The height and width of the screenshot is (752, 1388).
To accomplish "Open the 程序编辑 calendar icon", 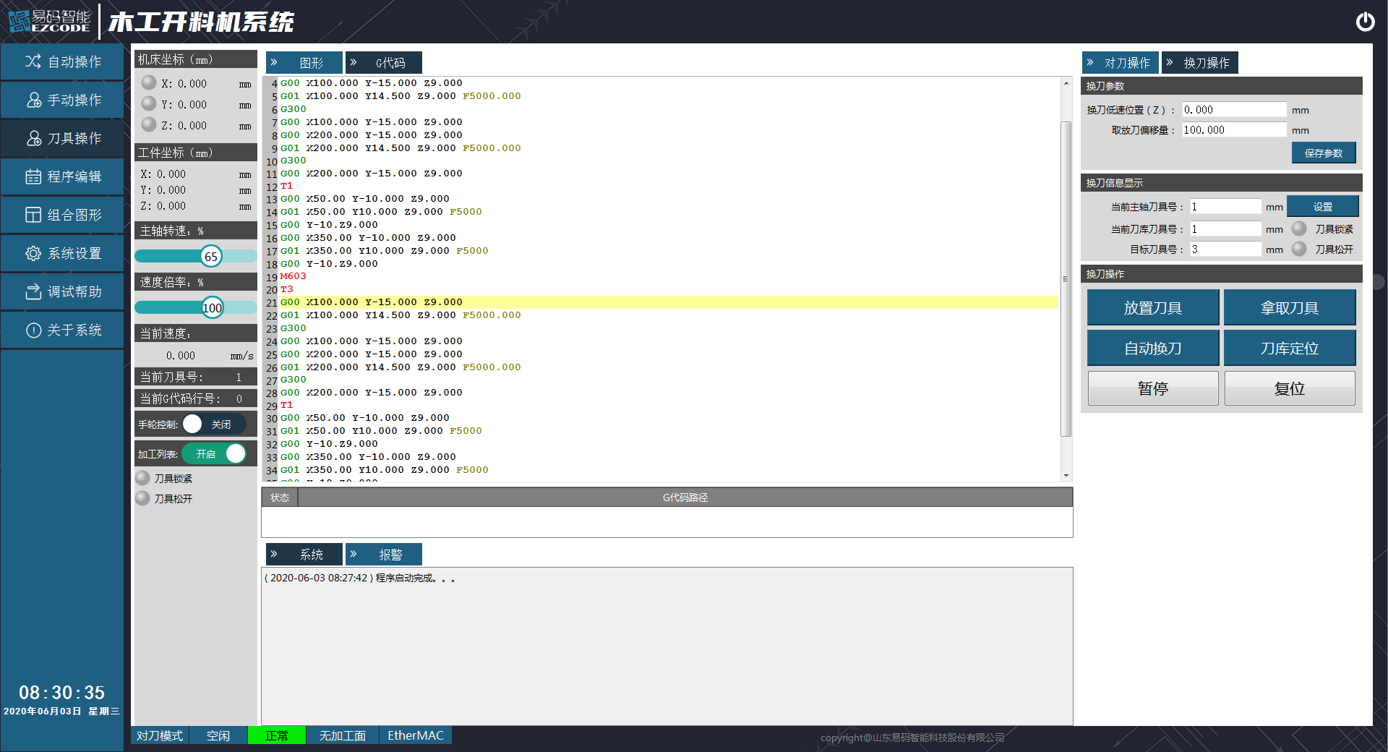I will coord(33,176).
